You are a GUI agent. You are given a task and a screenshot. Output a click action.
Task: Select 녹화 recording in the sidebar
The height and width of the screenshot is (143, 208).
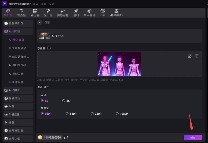pyautogui.click(x=18, y=106)
